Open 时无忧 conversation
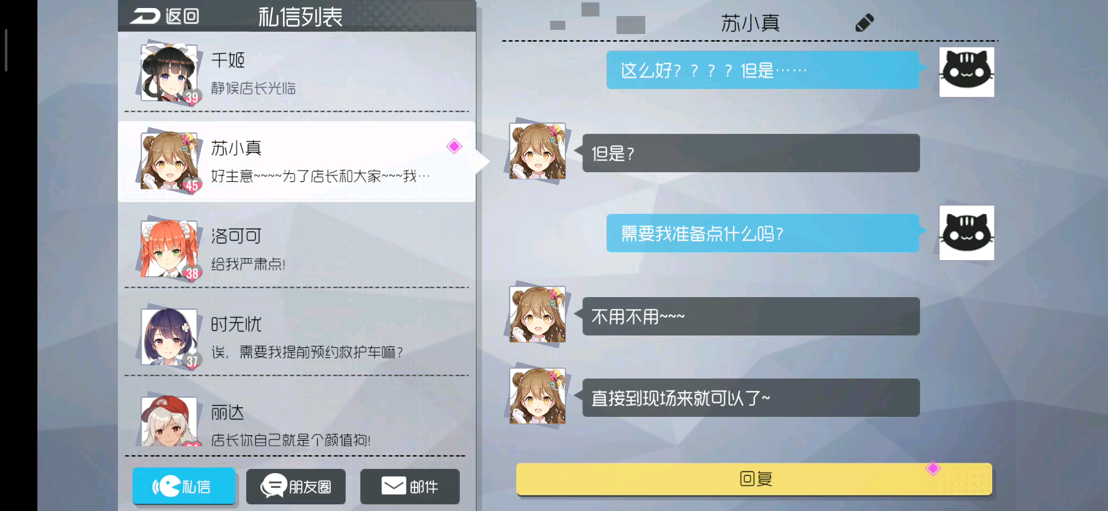 coord(296,337)
